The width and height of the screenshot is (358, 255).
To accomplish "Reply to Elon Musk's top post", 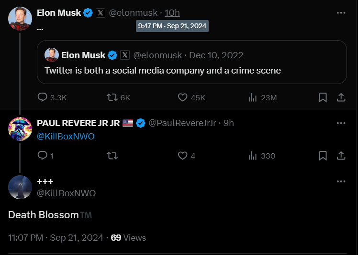I will click(43, 97).
